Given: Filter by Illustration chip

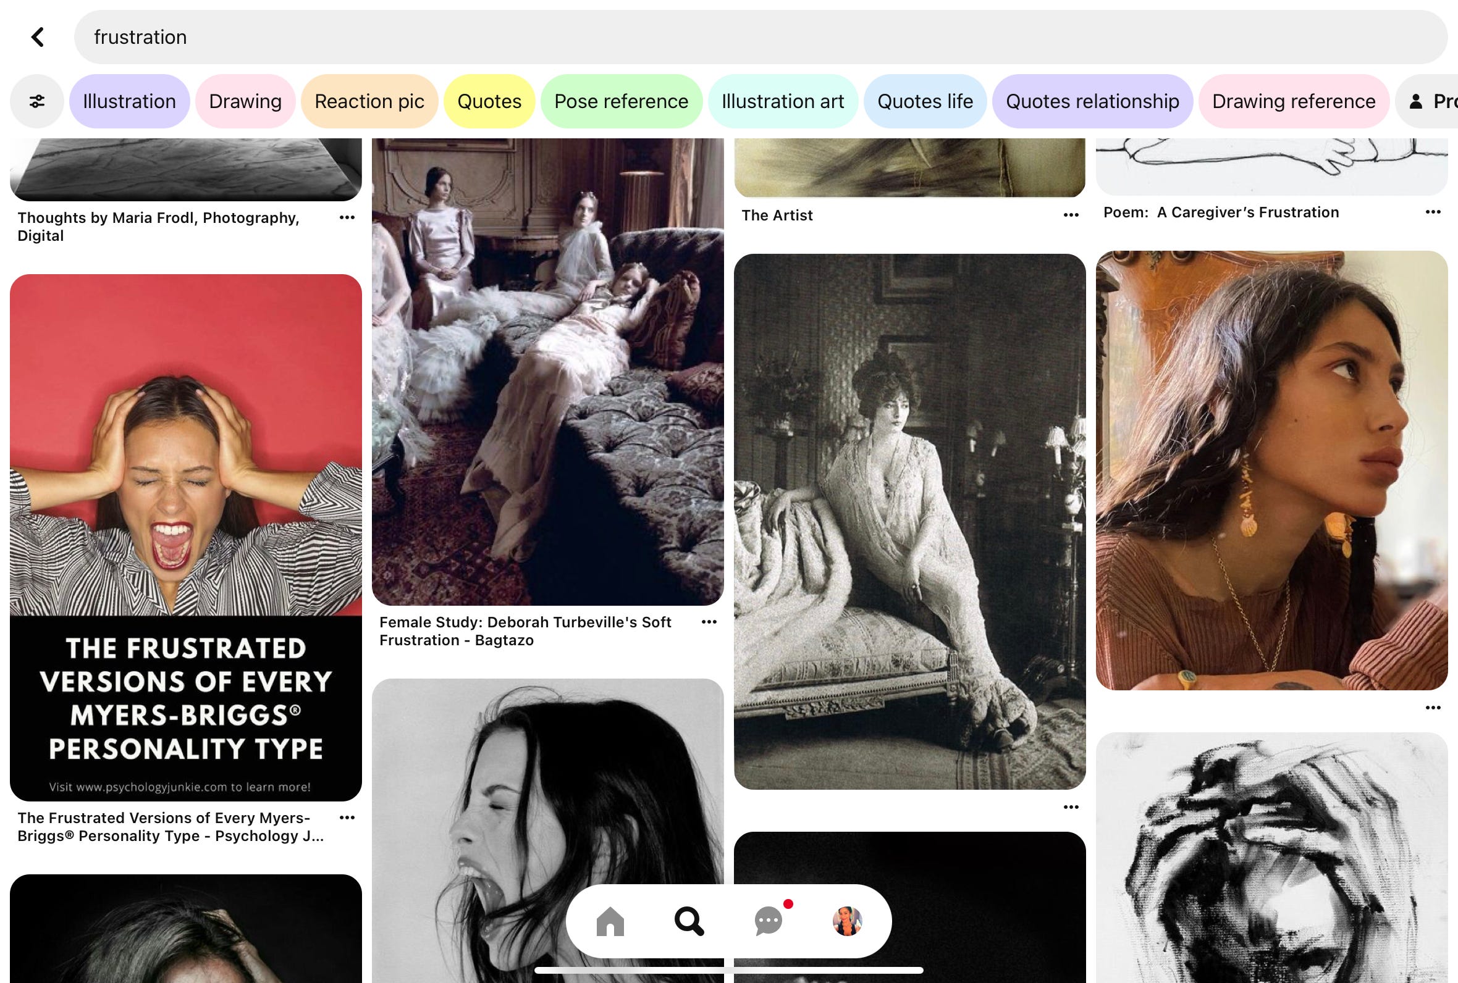Looking at the screenshot, I should 129,101.
